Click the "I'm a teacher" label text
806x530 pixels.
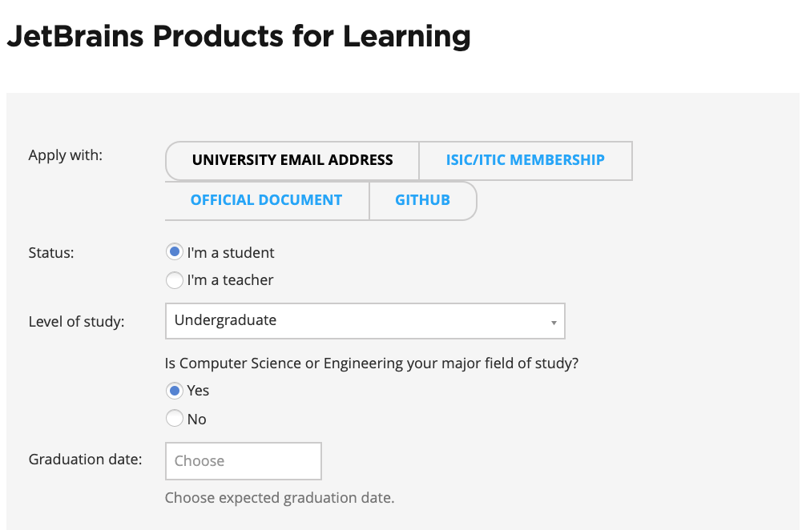(x=230, y=280)
